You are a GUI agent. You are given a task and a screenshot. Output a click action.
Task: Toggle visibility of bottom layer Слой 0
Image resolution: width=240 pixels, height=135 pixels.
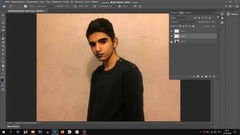pyautogui.click(x=171, y=41)
